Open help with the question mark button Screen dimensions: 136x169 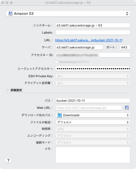coord(8,160)
